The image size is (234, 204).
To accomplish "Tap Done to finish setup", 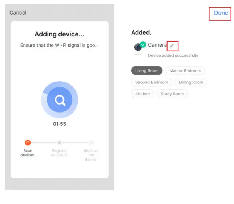I will 221,13.
